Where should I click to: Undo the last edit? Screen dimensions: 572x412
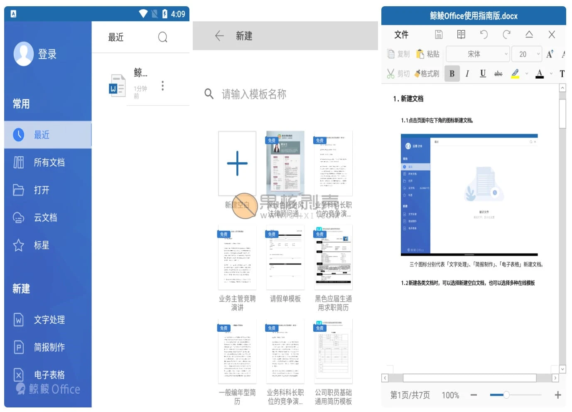tap(484, 35)
